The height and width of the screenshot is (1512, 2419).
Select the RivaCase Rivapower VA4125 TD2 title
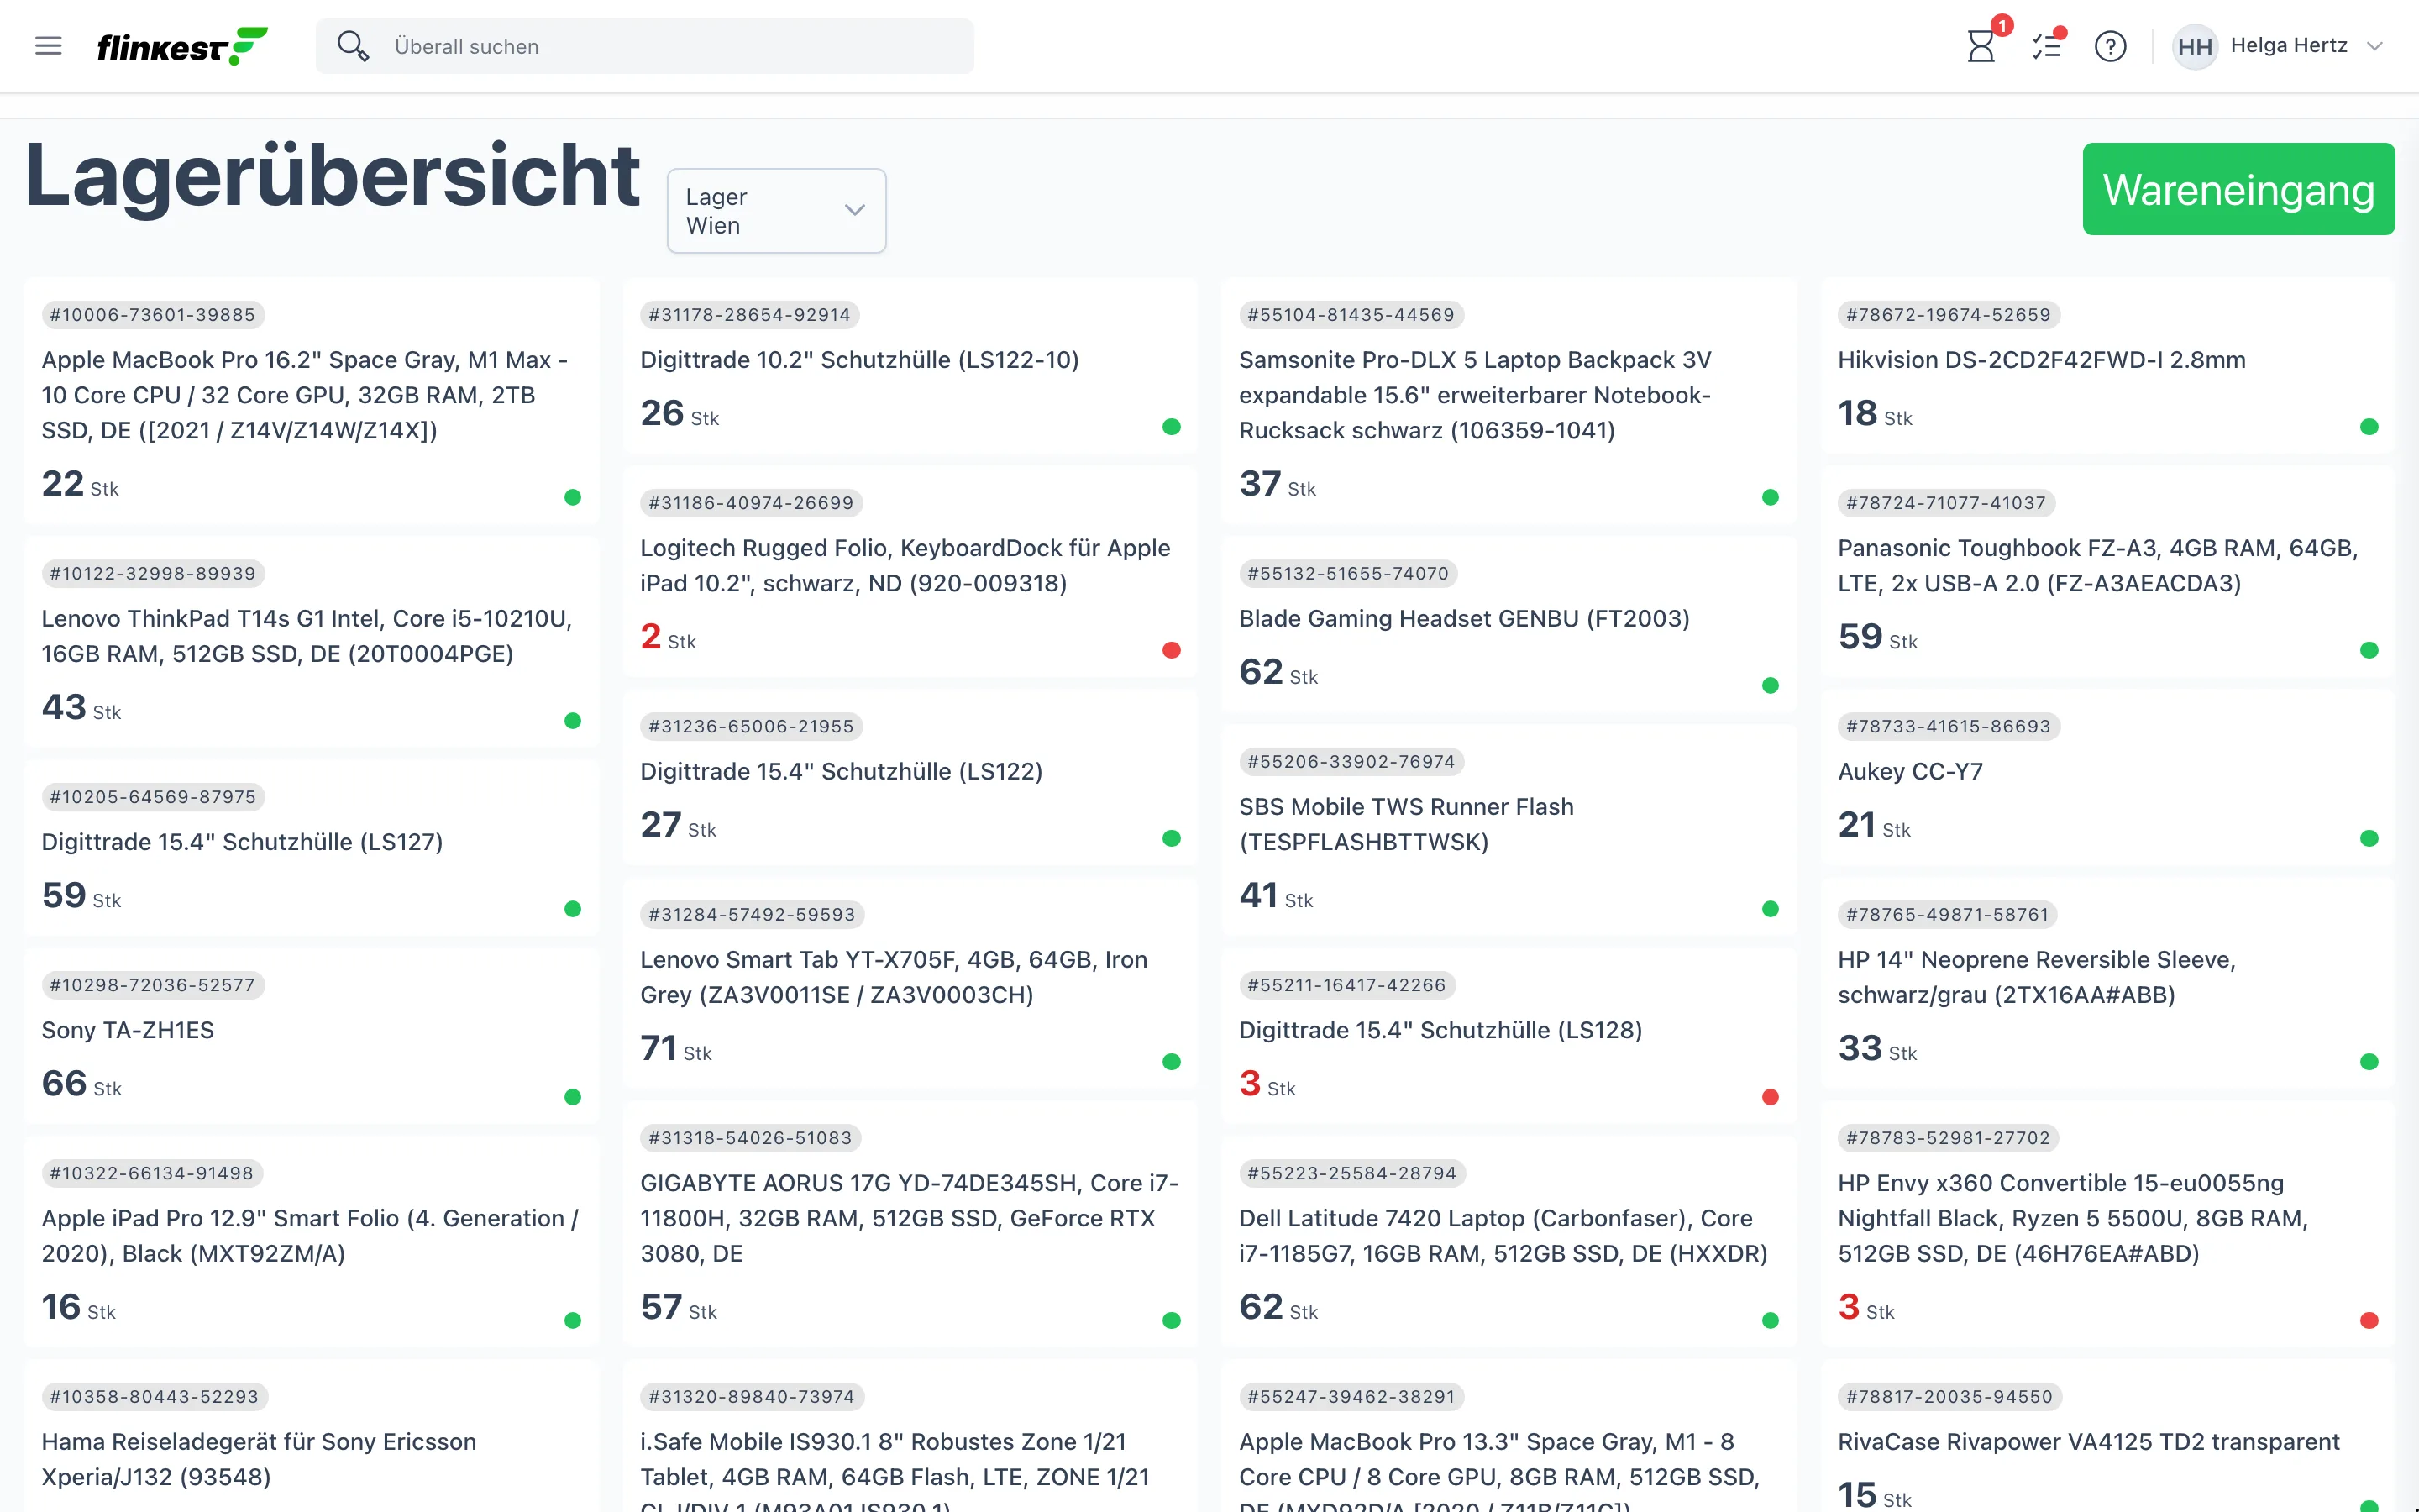[2088, 1442]
